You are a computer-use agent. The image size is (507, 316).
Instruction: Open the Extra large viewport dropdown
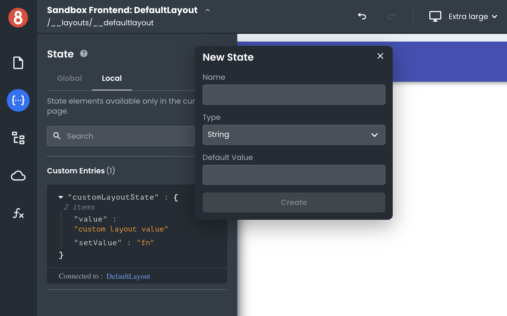point(473,17)
